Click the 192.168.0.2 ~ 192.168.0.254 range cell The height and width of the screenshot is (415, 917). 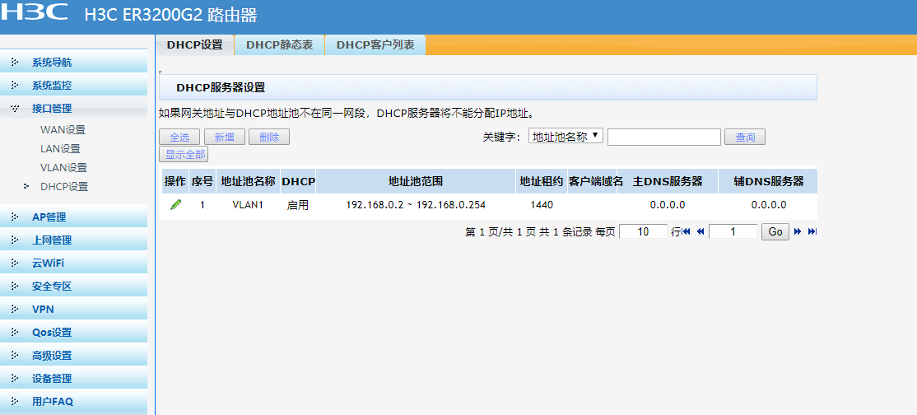416,205
